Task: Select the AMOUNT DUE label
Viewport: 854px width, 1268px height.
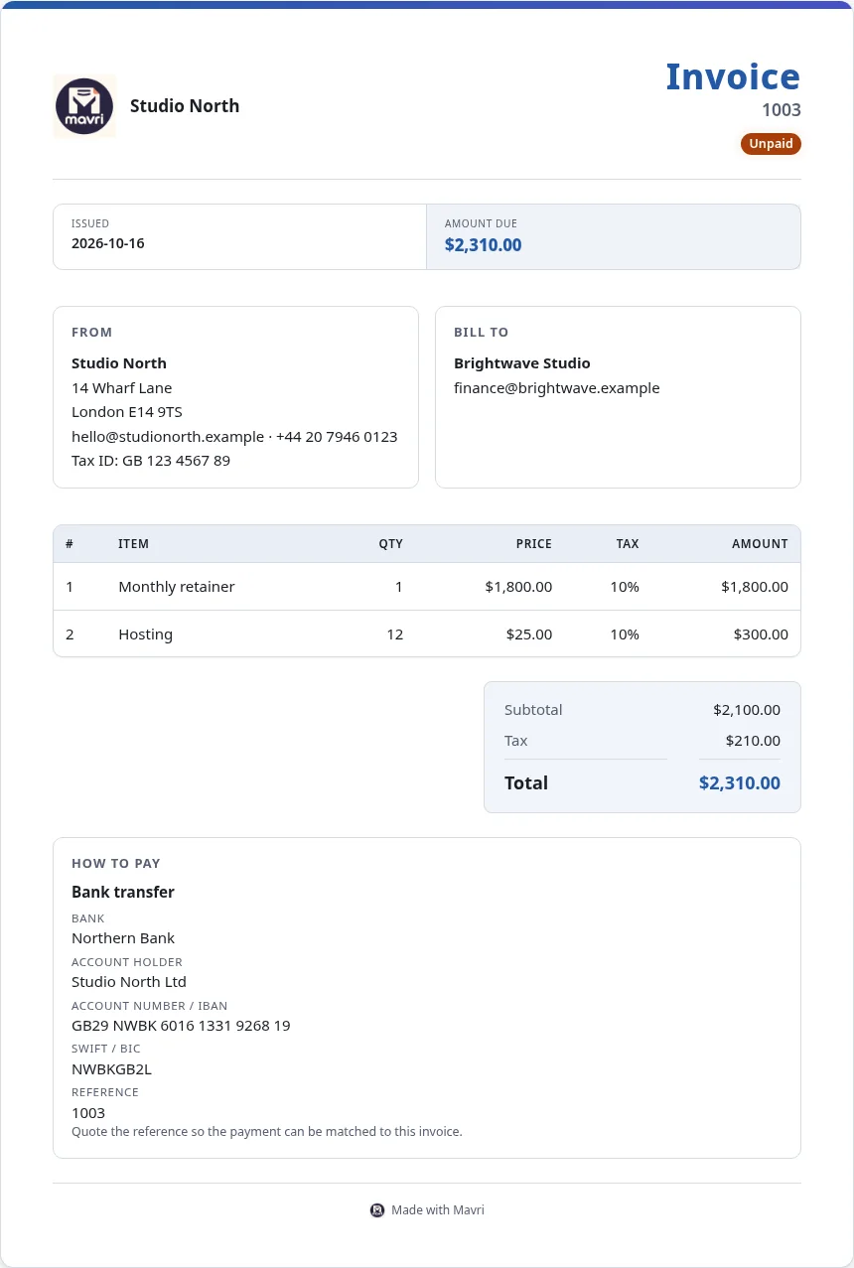Action: pos(481,223)
